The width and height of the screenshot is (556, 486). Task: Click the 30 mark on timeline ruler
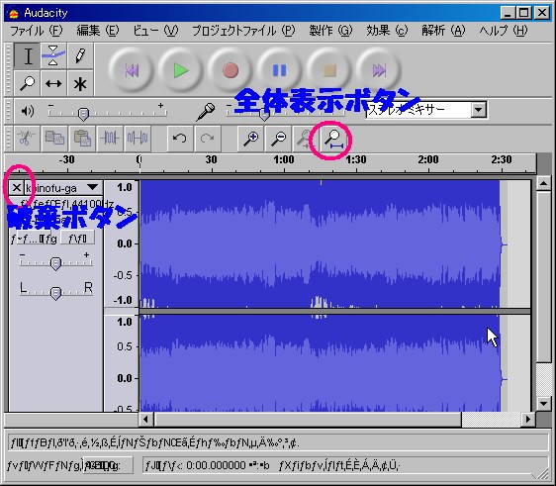coord(212,160)
